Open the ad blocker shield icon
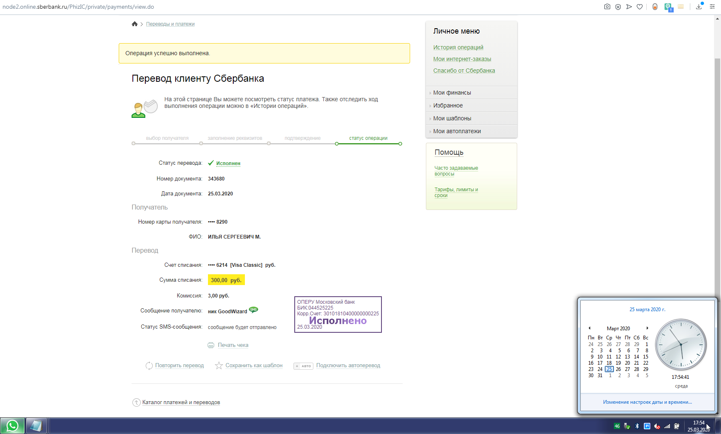The height and width of the screenshot is (434, 721). click(x=618, y=7)
